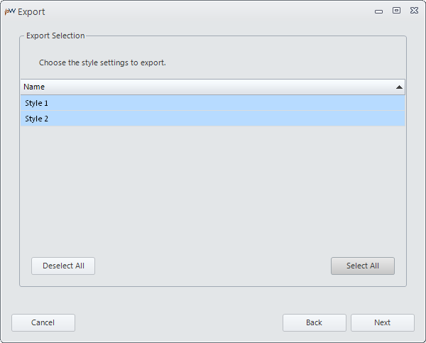Minimize the Export dialog window
This screenshot has height=343, width=426.
(x=378, y=11)
